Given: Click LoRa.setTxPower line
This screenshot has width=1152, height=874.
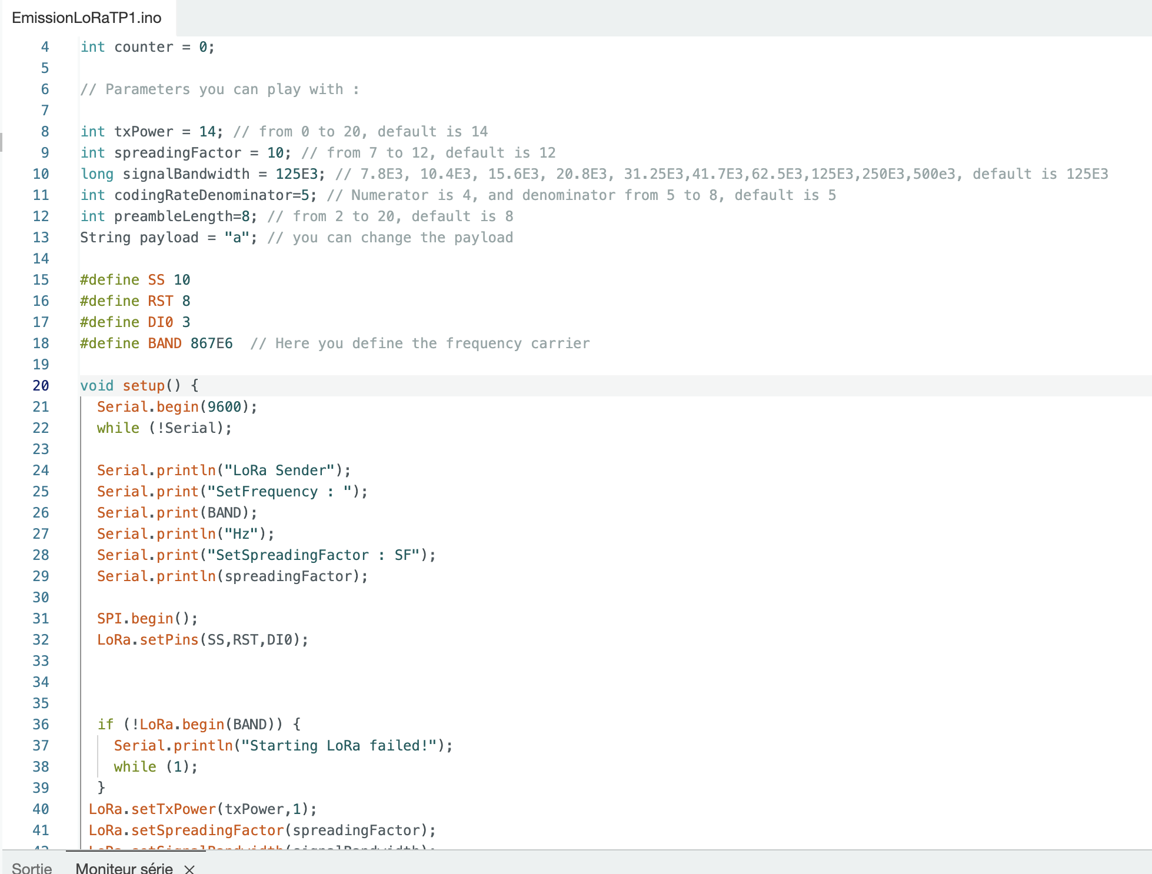Looking at the screenshot, I should pos(202,809).
